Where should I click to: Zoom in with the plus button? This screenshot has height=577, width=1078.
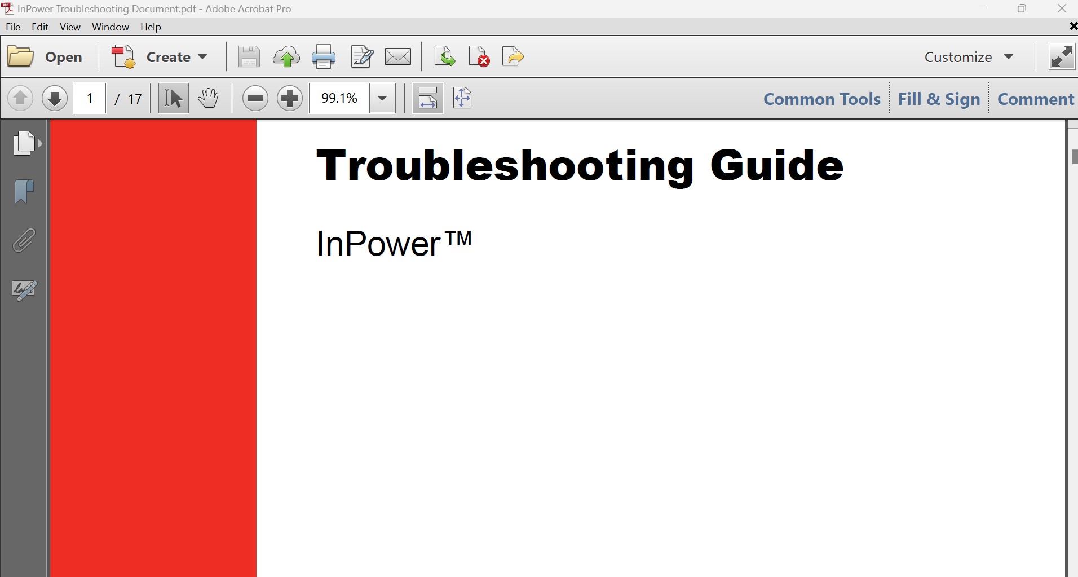pos(290,99)
